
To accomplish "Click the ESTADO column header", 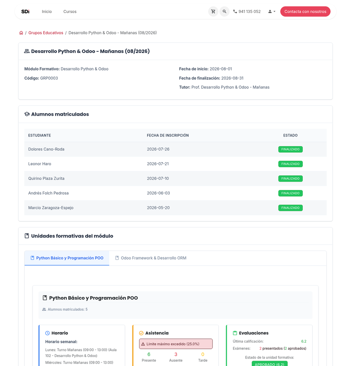I will [x=290, y=135].
